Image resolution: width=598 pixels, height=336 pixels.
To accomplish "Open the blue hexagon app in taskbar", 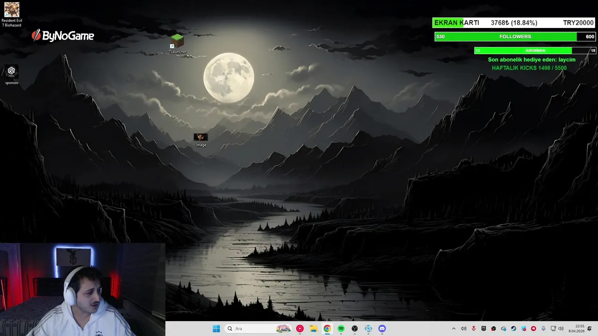I will (369, 329).
